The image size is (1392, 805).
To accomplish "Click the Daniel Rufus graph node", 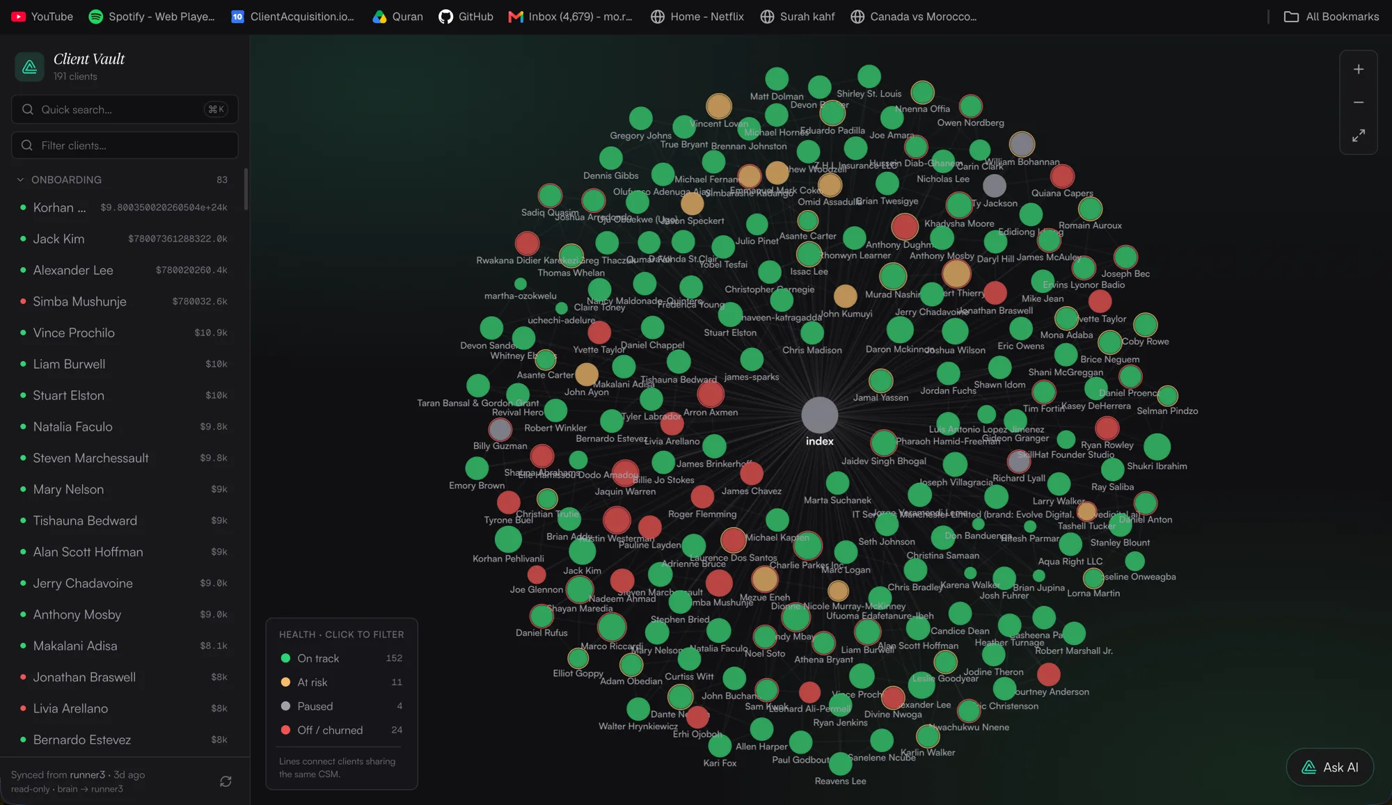I will click(541, 616).
